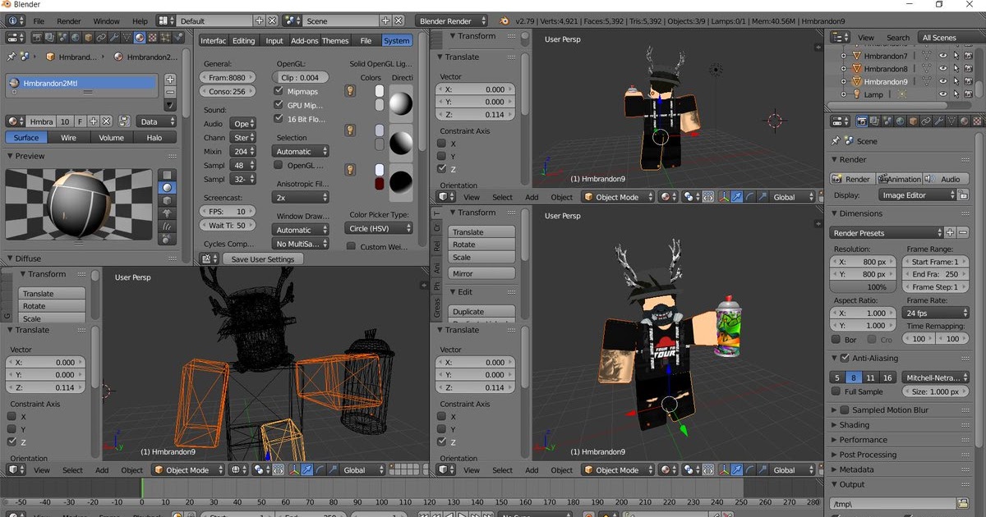Toggle Mipmaps checkbox
The image size is (986, 517).
pyautogui.click(x=279, y=91)
